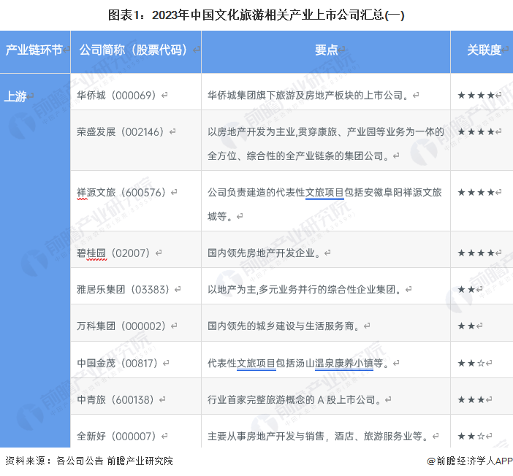Click the star rating for 碧桂园 row
513x476 pixels.
475,253
